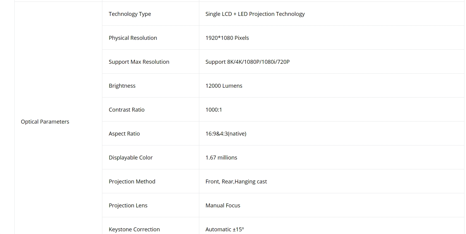Select the Brightness row label

(122, 86)
